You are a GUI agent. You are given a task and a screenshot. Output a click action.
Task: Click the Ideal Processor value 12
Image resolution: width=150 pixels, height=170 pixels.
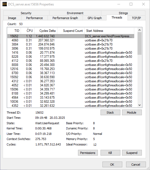click(95, 145)
